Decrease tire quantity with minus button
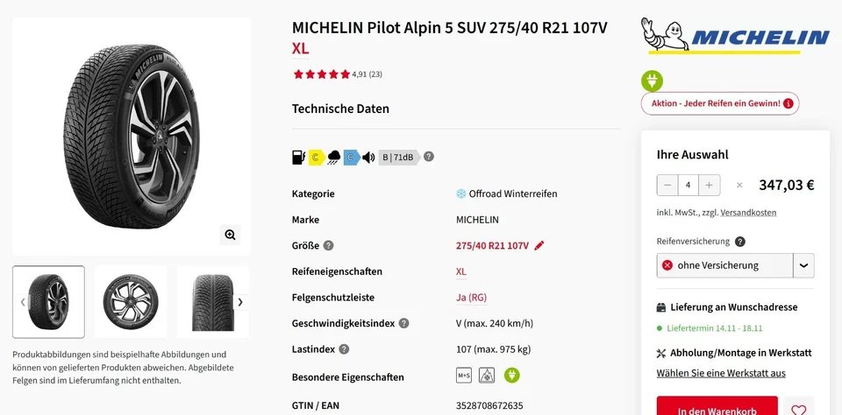This screenshot has height=415, width=842. tap(668, 186)
